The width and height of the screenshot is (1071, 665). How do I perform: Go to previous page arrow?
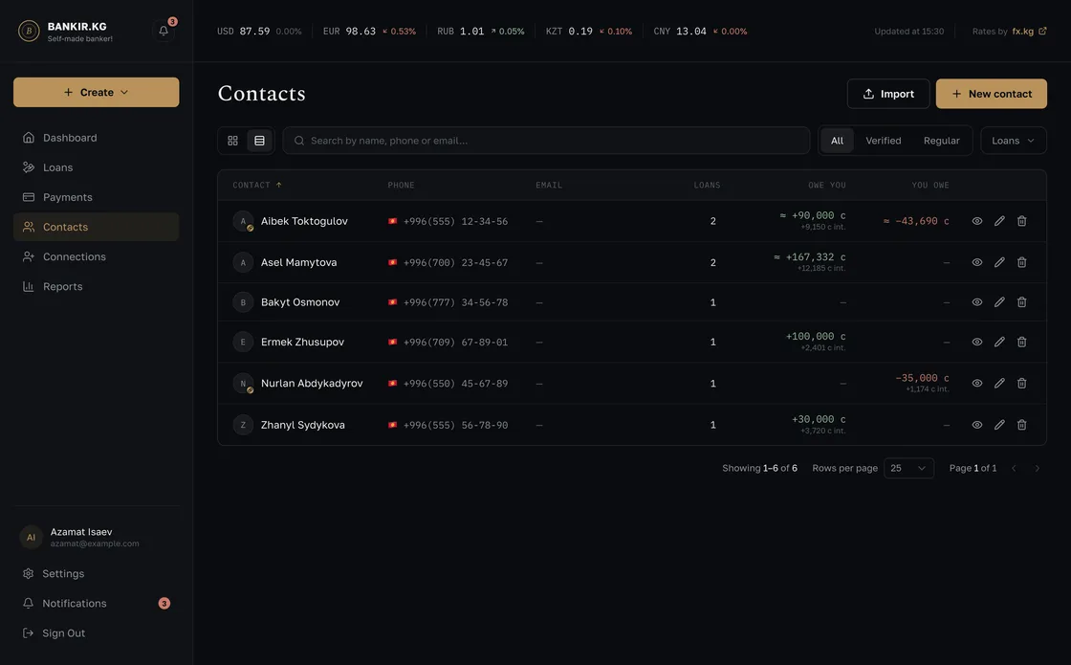(x=1014, y=468)
